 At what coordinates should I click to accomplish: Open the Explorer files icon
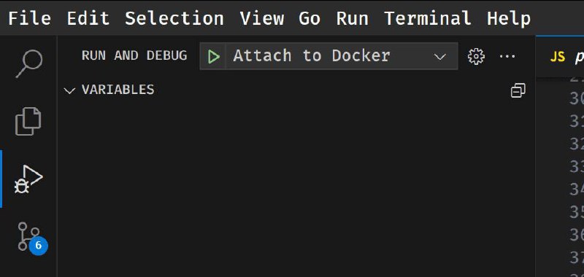coord(28,121)
